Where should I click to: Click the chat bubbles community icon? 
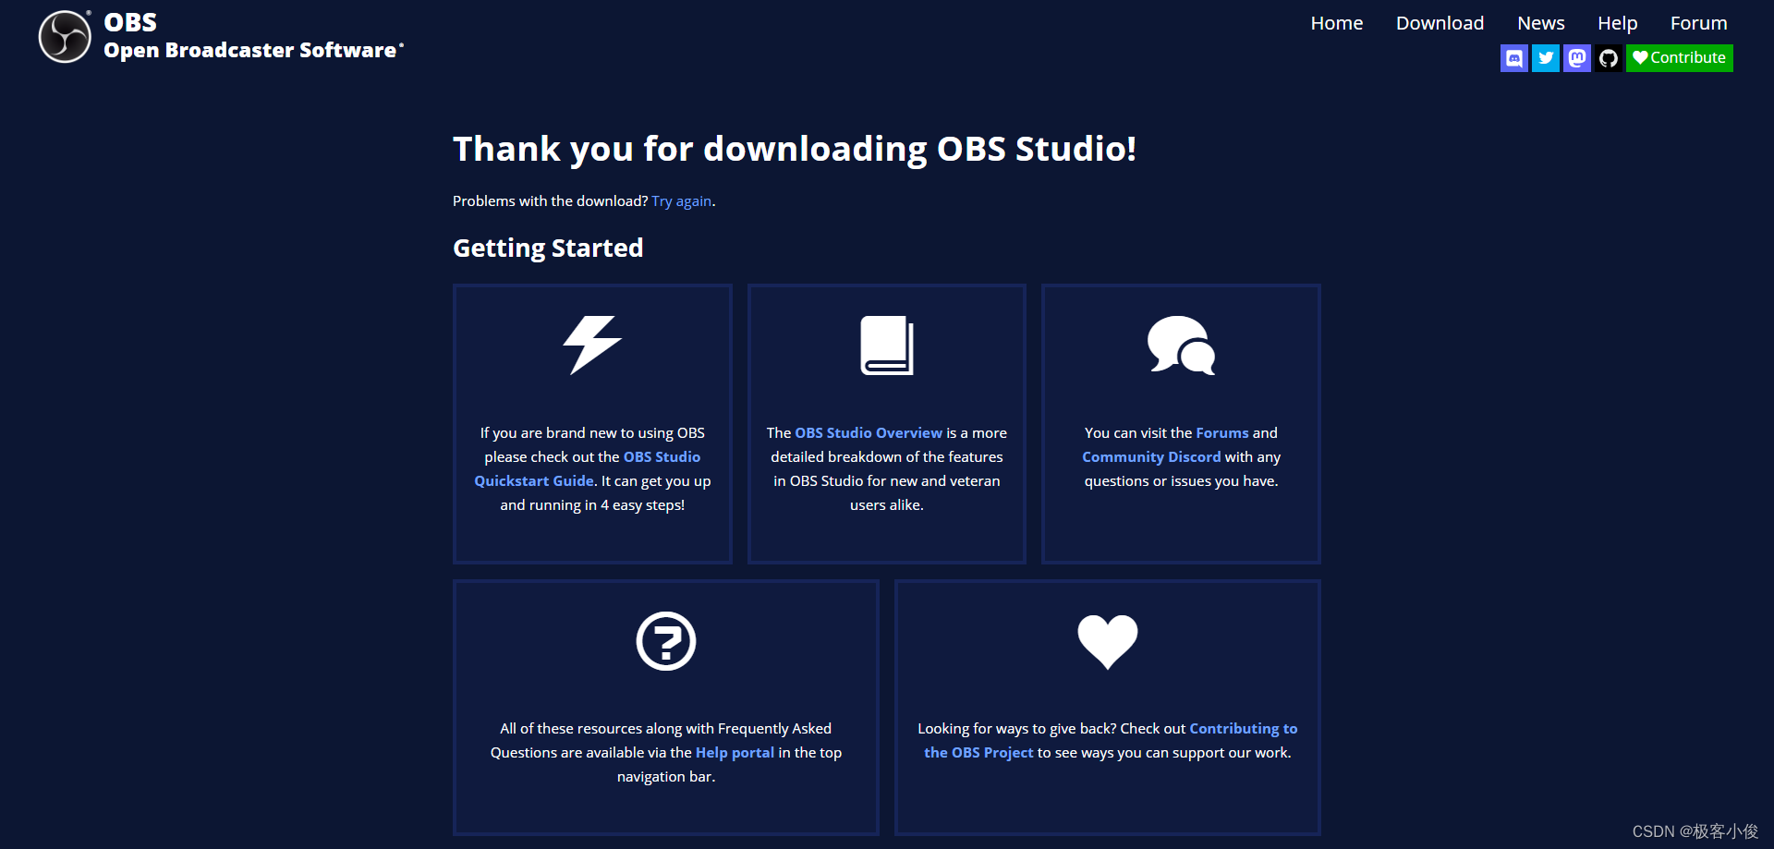[x=1181, y=346]
